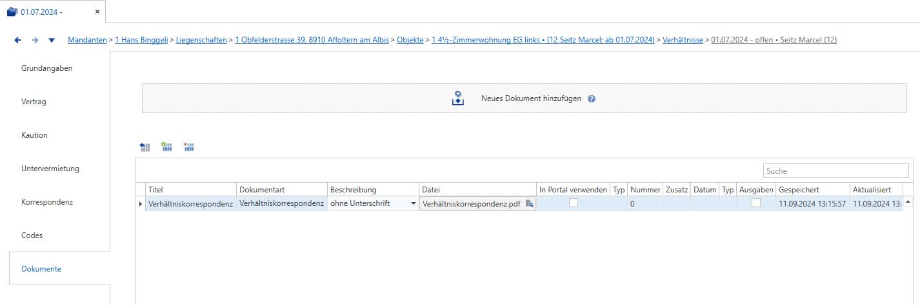Open the Korrespondenz tab
Screen dimensions: 920x305
click(x=47, y=202)
